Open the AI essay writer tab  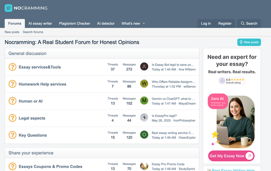(40, 23)
